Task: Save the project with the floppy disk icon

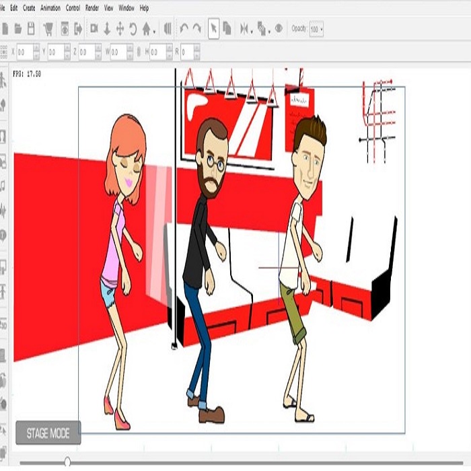Action: pyautogui.click(x=31, y=29)
